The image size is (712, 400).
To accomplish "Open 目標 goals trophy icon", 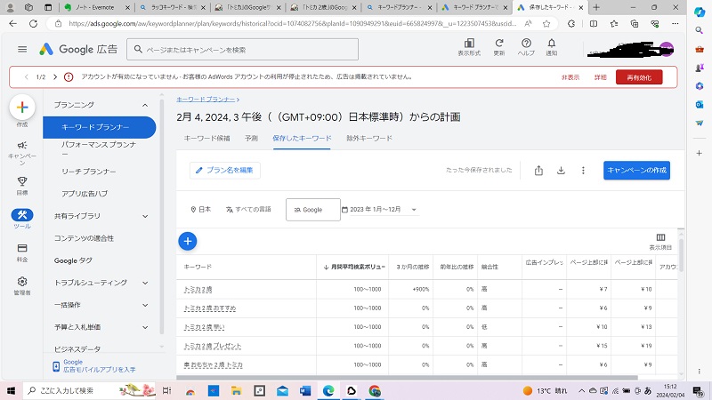I will (22, 186).
